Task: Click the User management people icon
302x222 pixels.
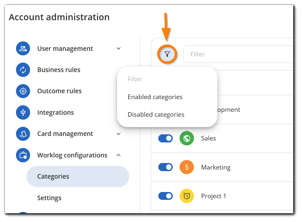Action: pos(23,49)
